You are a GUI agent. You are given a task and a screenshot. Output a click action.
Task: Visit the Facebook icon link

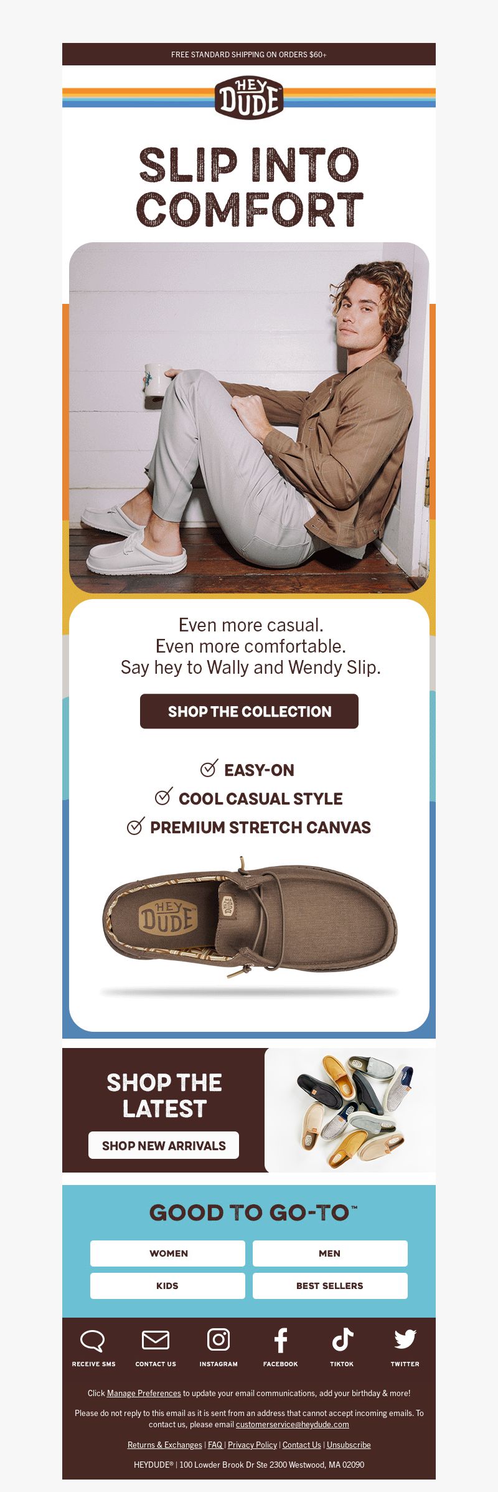click(x=281, y=1340)
